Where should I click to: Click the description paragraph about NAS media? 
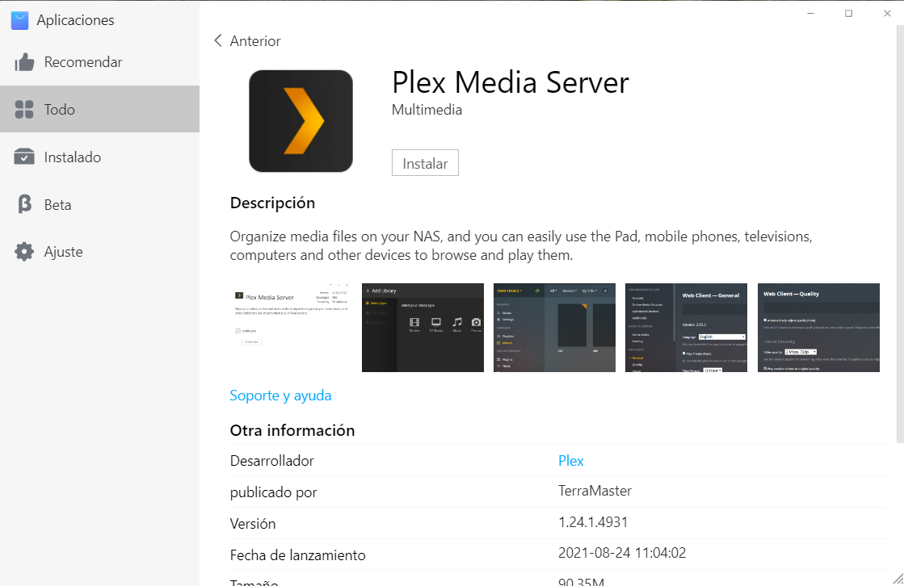521,245
